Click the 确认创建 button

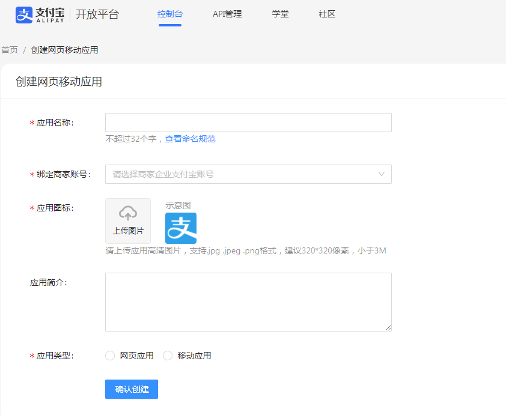(x=131, y=389)
